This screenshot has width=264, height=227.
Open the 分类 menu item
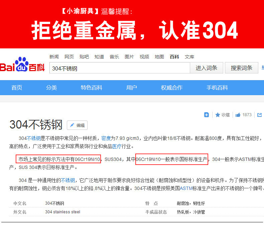coord(51,87)
